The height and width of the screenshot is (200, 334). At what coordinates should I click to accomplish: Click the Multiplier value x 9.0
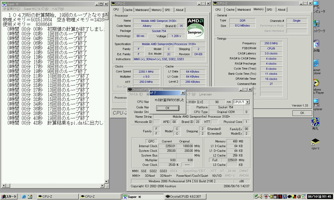click(146, 77)
